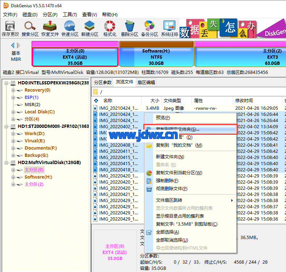Select the file IMG_20220421_1...
Viewport: 286px width, 272px height.
(118, 194)
